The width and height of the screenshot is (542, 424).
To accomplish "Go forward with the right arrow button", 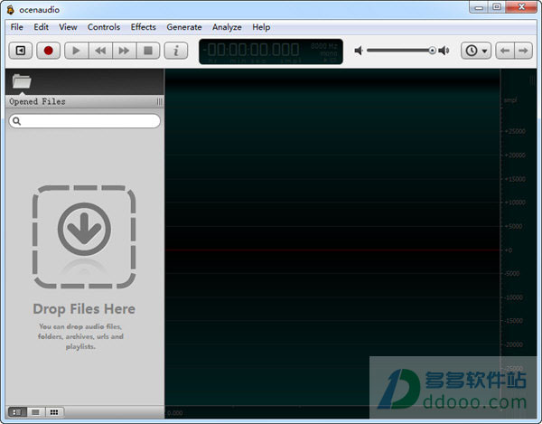I will tap(523, 51).
